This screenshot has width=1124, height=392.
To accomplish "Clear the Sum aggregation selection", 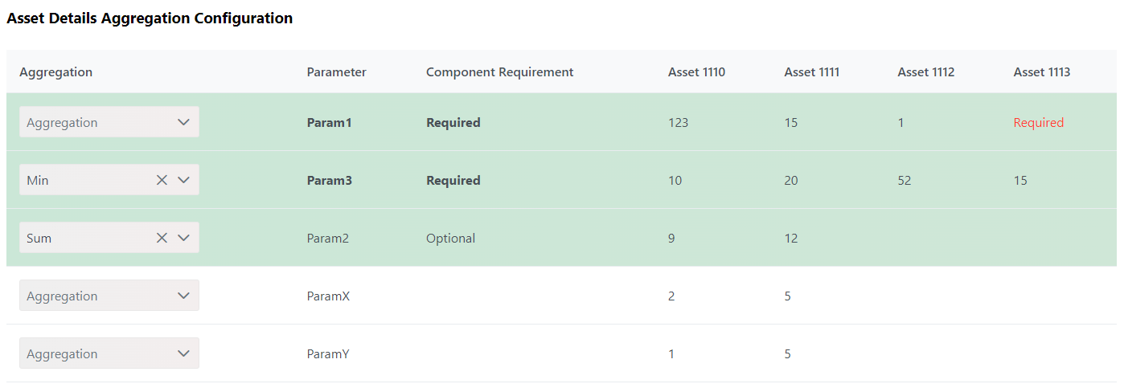I will point(162,238).
